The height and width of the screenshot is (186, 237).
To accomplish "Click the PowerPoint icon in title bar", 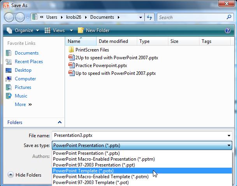I will point(6,5).
